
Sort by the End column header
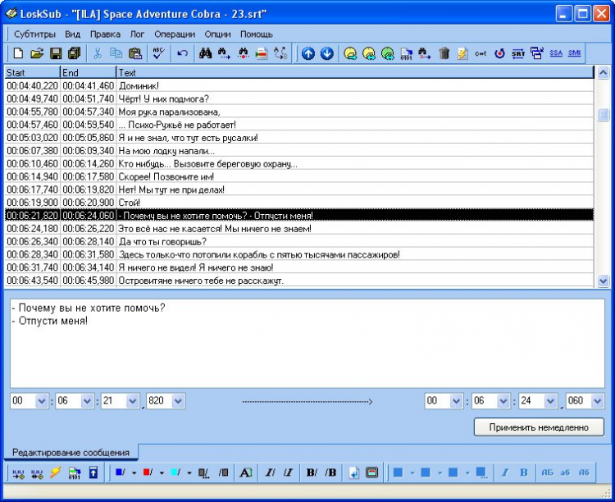[89, 73]
